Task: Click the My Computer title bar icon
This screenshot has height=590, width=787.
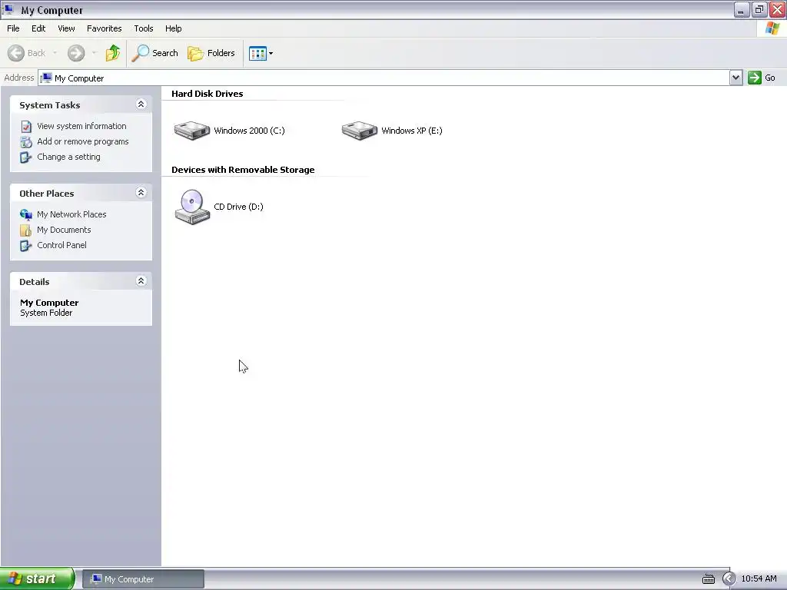Action: [x=8, y=9]
